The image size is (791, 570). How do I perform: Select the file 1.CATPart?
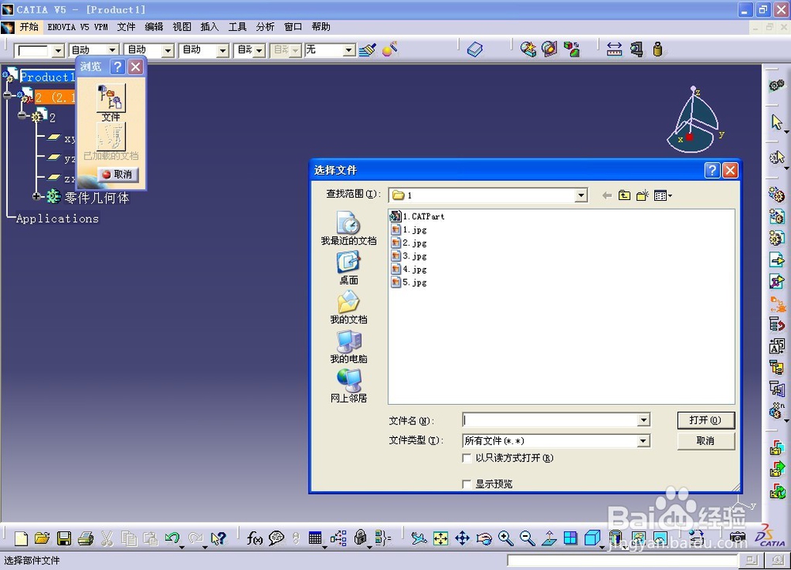(418, 217)
